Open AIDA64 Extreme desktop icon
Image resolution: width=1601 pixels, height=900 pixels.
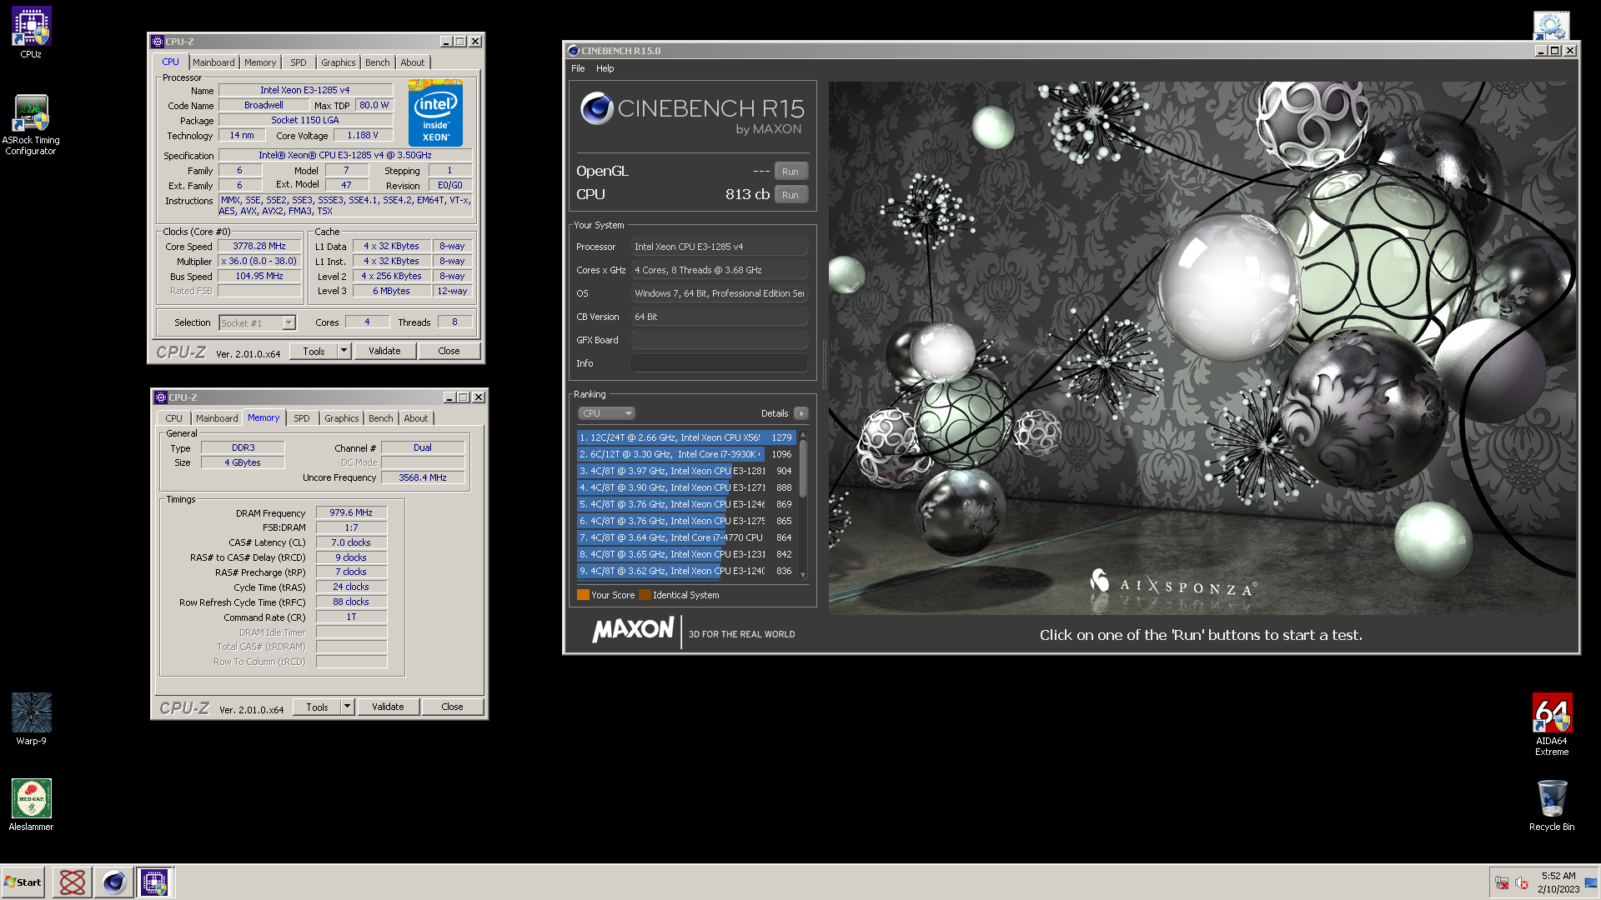(x=1552, y=724)
